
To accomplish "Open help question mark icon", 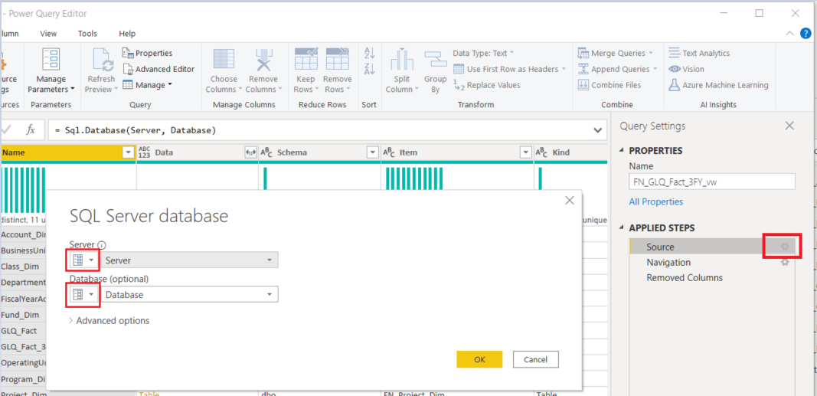I will pos(806,34).
